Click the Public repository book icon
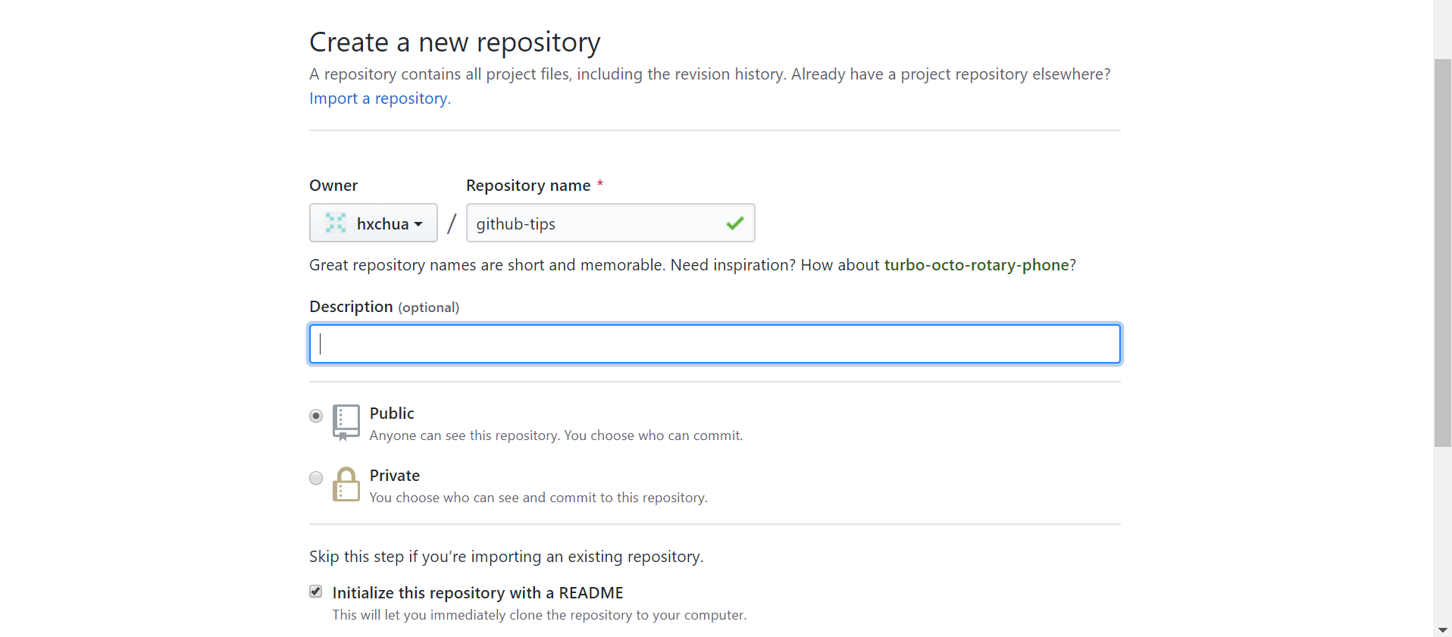The image size is (1452, 637). tap(346, 423)
